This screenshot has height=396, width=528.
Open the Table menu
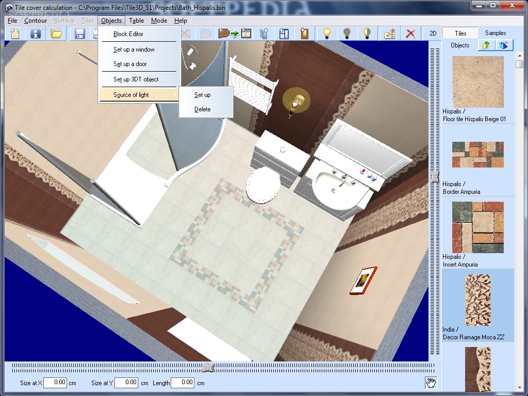(x=136, y=21)
